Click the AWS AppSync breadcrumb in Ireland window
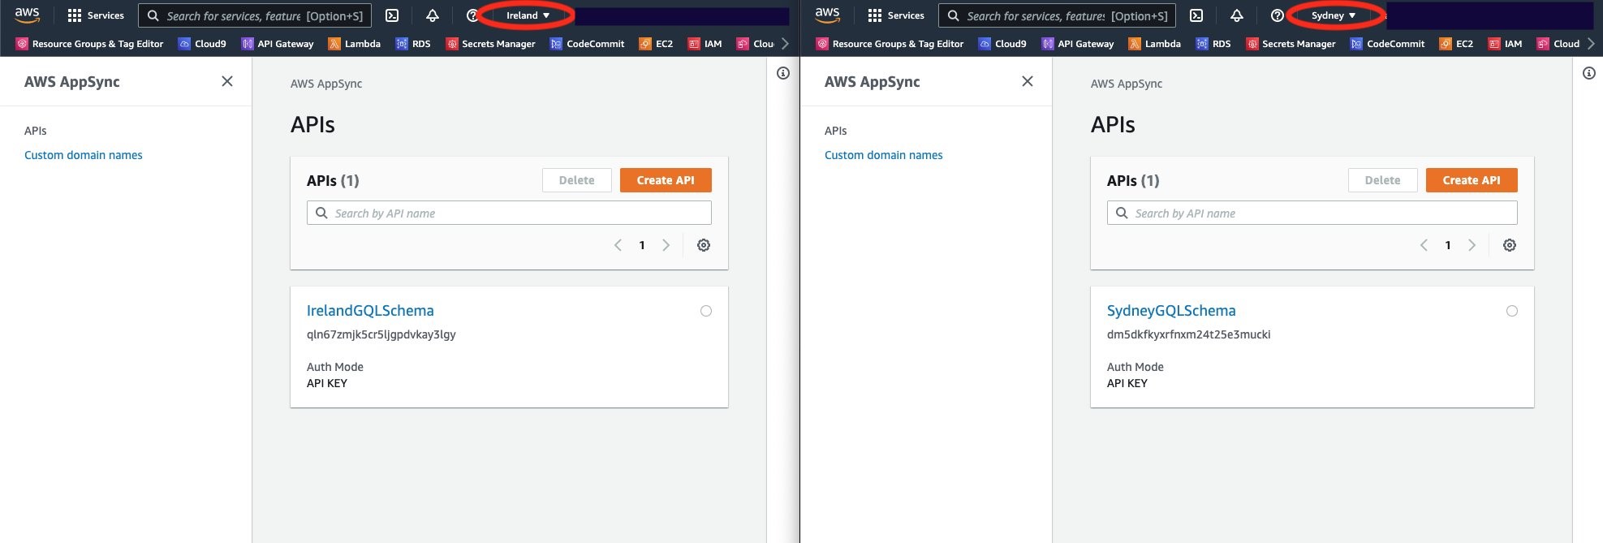This screenshot has height=543, width=1603. 326,84
